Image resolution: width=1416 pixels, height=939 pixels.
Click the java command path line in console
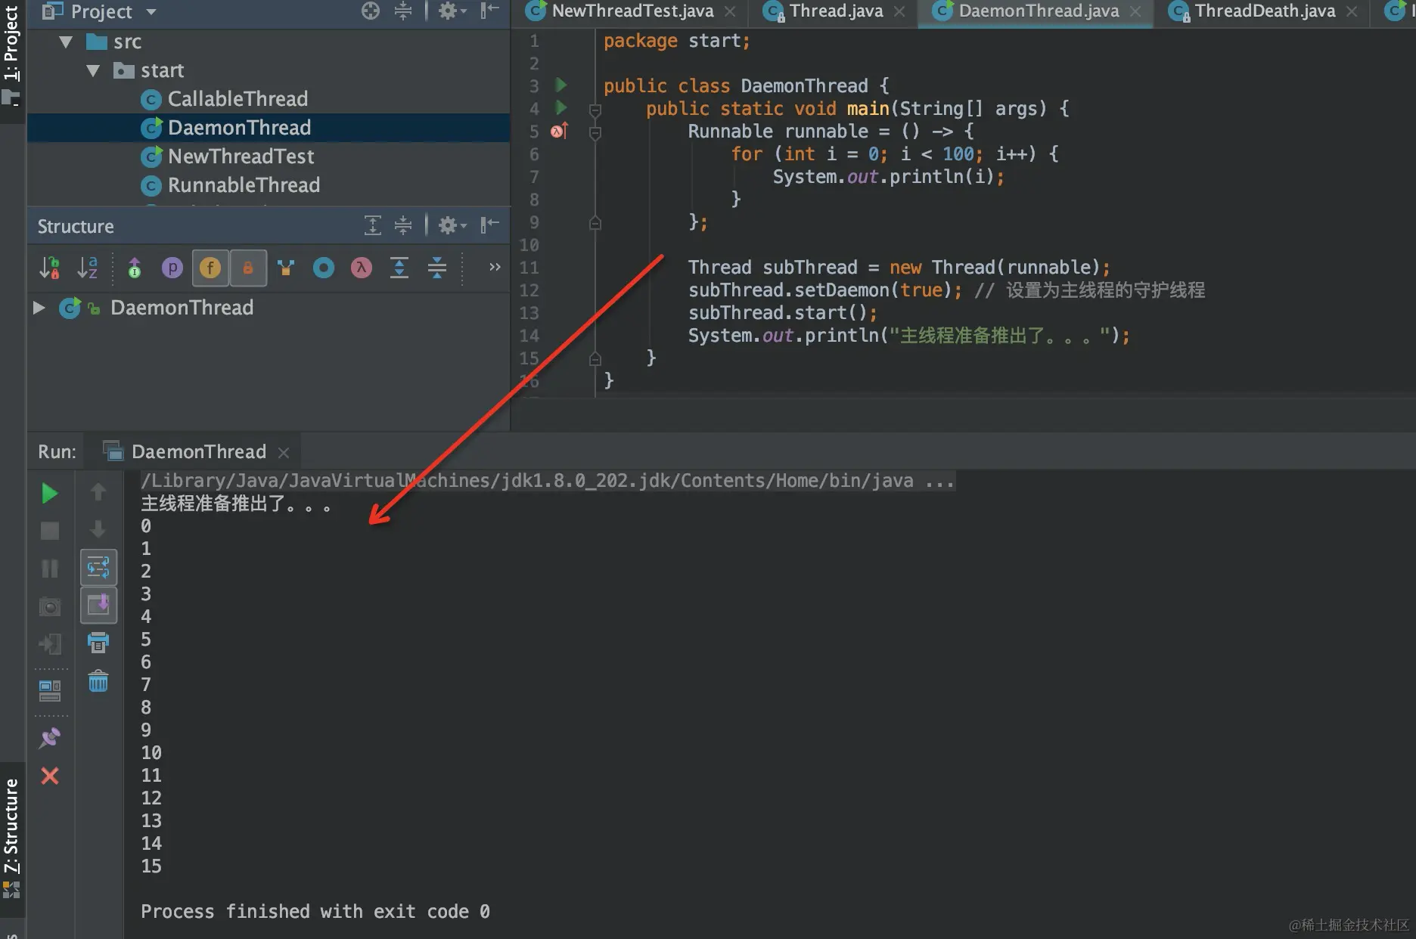(x=548, y=481)
